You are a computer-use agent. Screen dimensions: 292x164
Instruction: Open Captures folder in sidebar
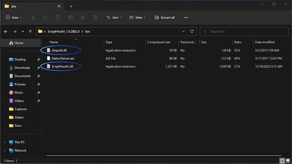point(21,109)
